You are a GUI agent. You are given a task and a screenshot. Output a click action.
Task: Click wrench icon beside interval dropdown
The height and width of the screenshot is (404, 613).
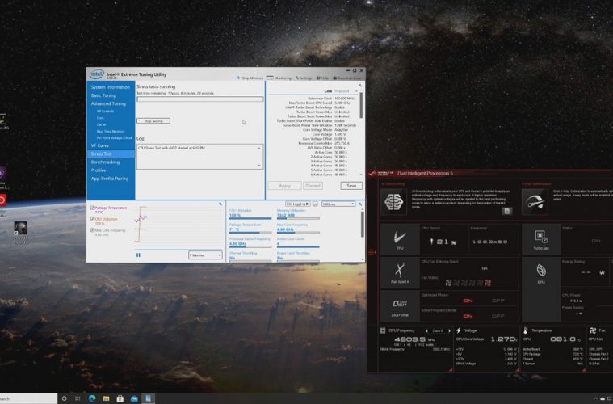360,204
